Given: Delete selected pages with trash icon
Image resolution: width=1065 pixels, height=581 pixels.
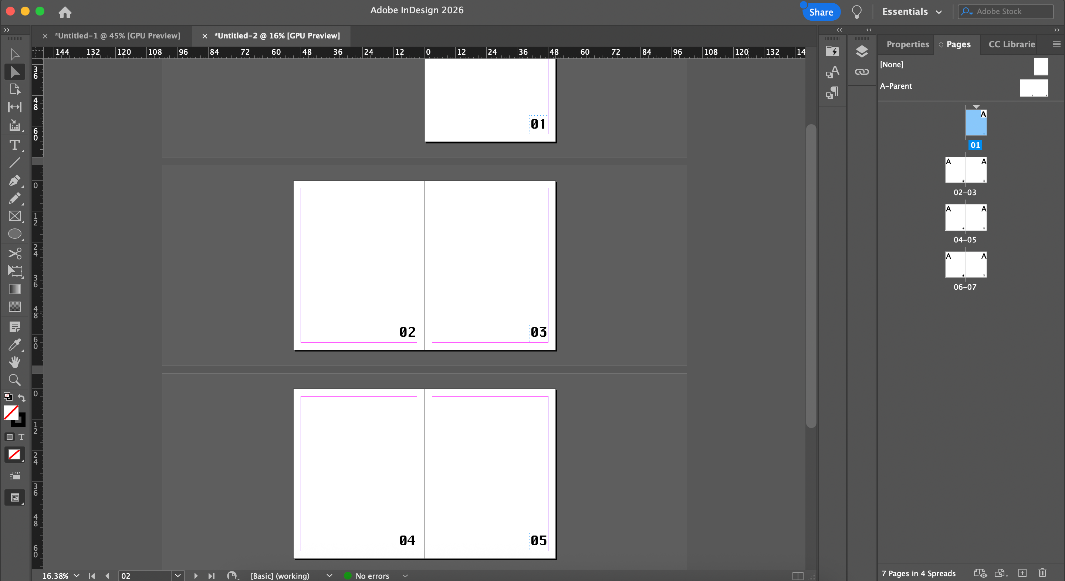Looking at the screenshot, I should 1042,573.
